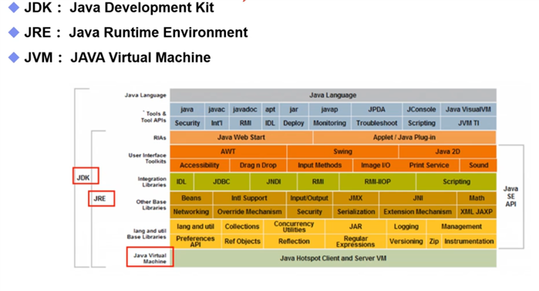Viewport: 539px width, 291px height.
Task: Select the Java VisualVM cell
Action: [x=468, y=110]
